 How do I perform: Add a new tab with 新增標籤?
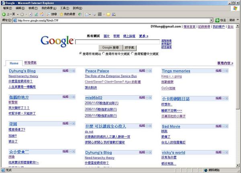tap(31, 62)
